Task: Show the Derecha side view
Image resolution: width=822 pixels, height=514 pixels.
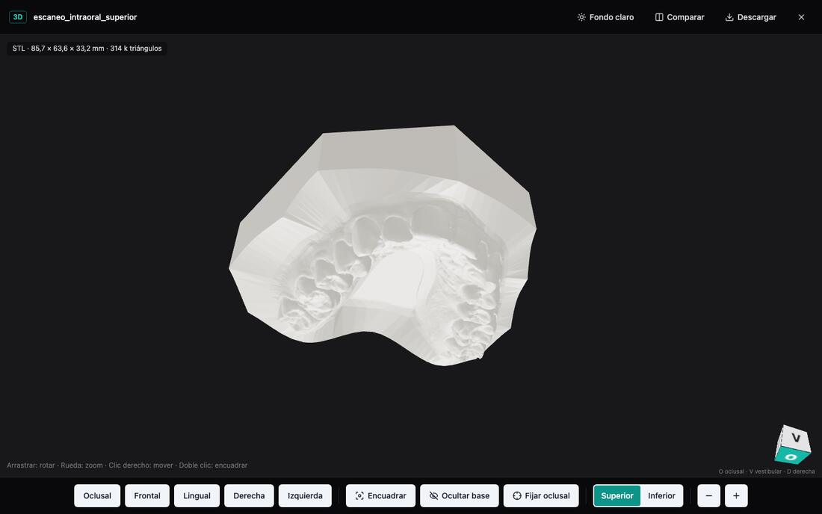Action: tap(249, 495)
